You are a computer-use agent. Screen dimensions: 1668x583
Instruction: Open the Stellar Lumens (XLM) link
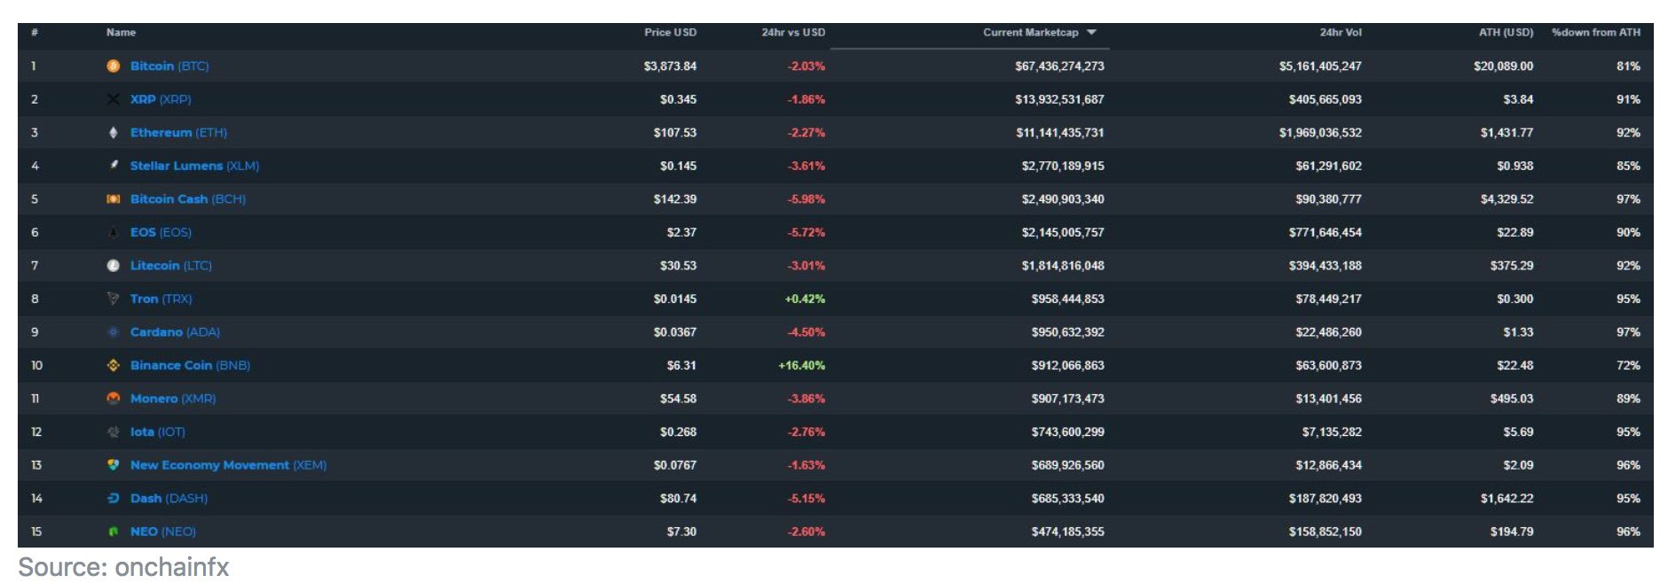[x=194, y=166]
